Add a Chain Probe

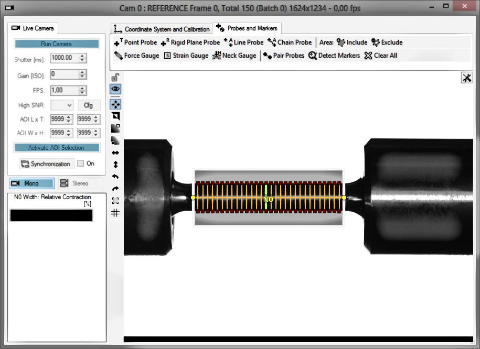pos(290,42)
